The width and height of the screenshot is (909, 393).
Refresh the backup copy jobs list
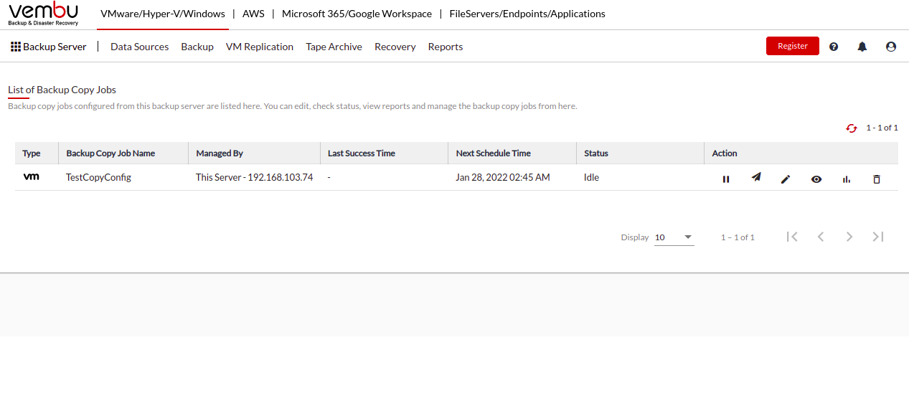click(x=852, y=128)
